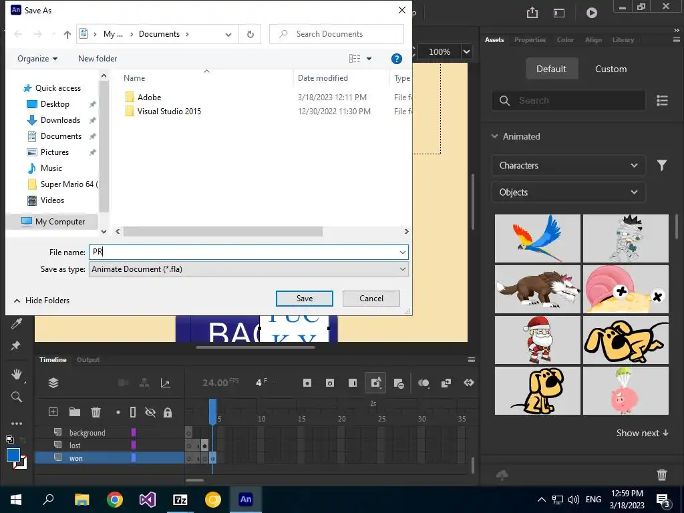Open the Assets panel options menu
Screen dimensions: 684x513
click(x=677, y=39)
